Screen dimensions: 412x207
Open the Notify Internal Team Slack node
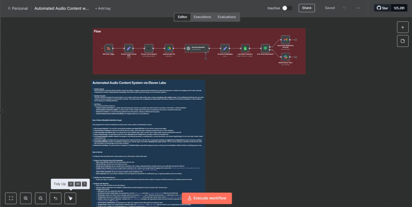pyautogui.click(x=285, y=57)
